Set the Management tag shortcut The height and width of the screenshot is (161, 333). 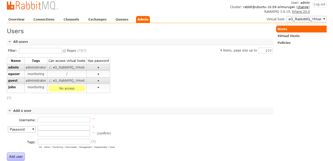(x=85, y=147)
